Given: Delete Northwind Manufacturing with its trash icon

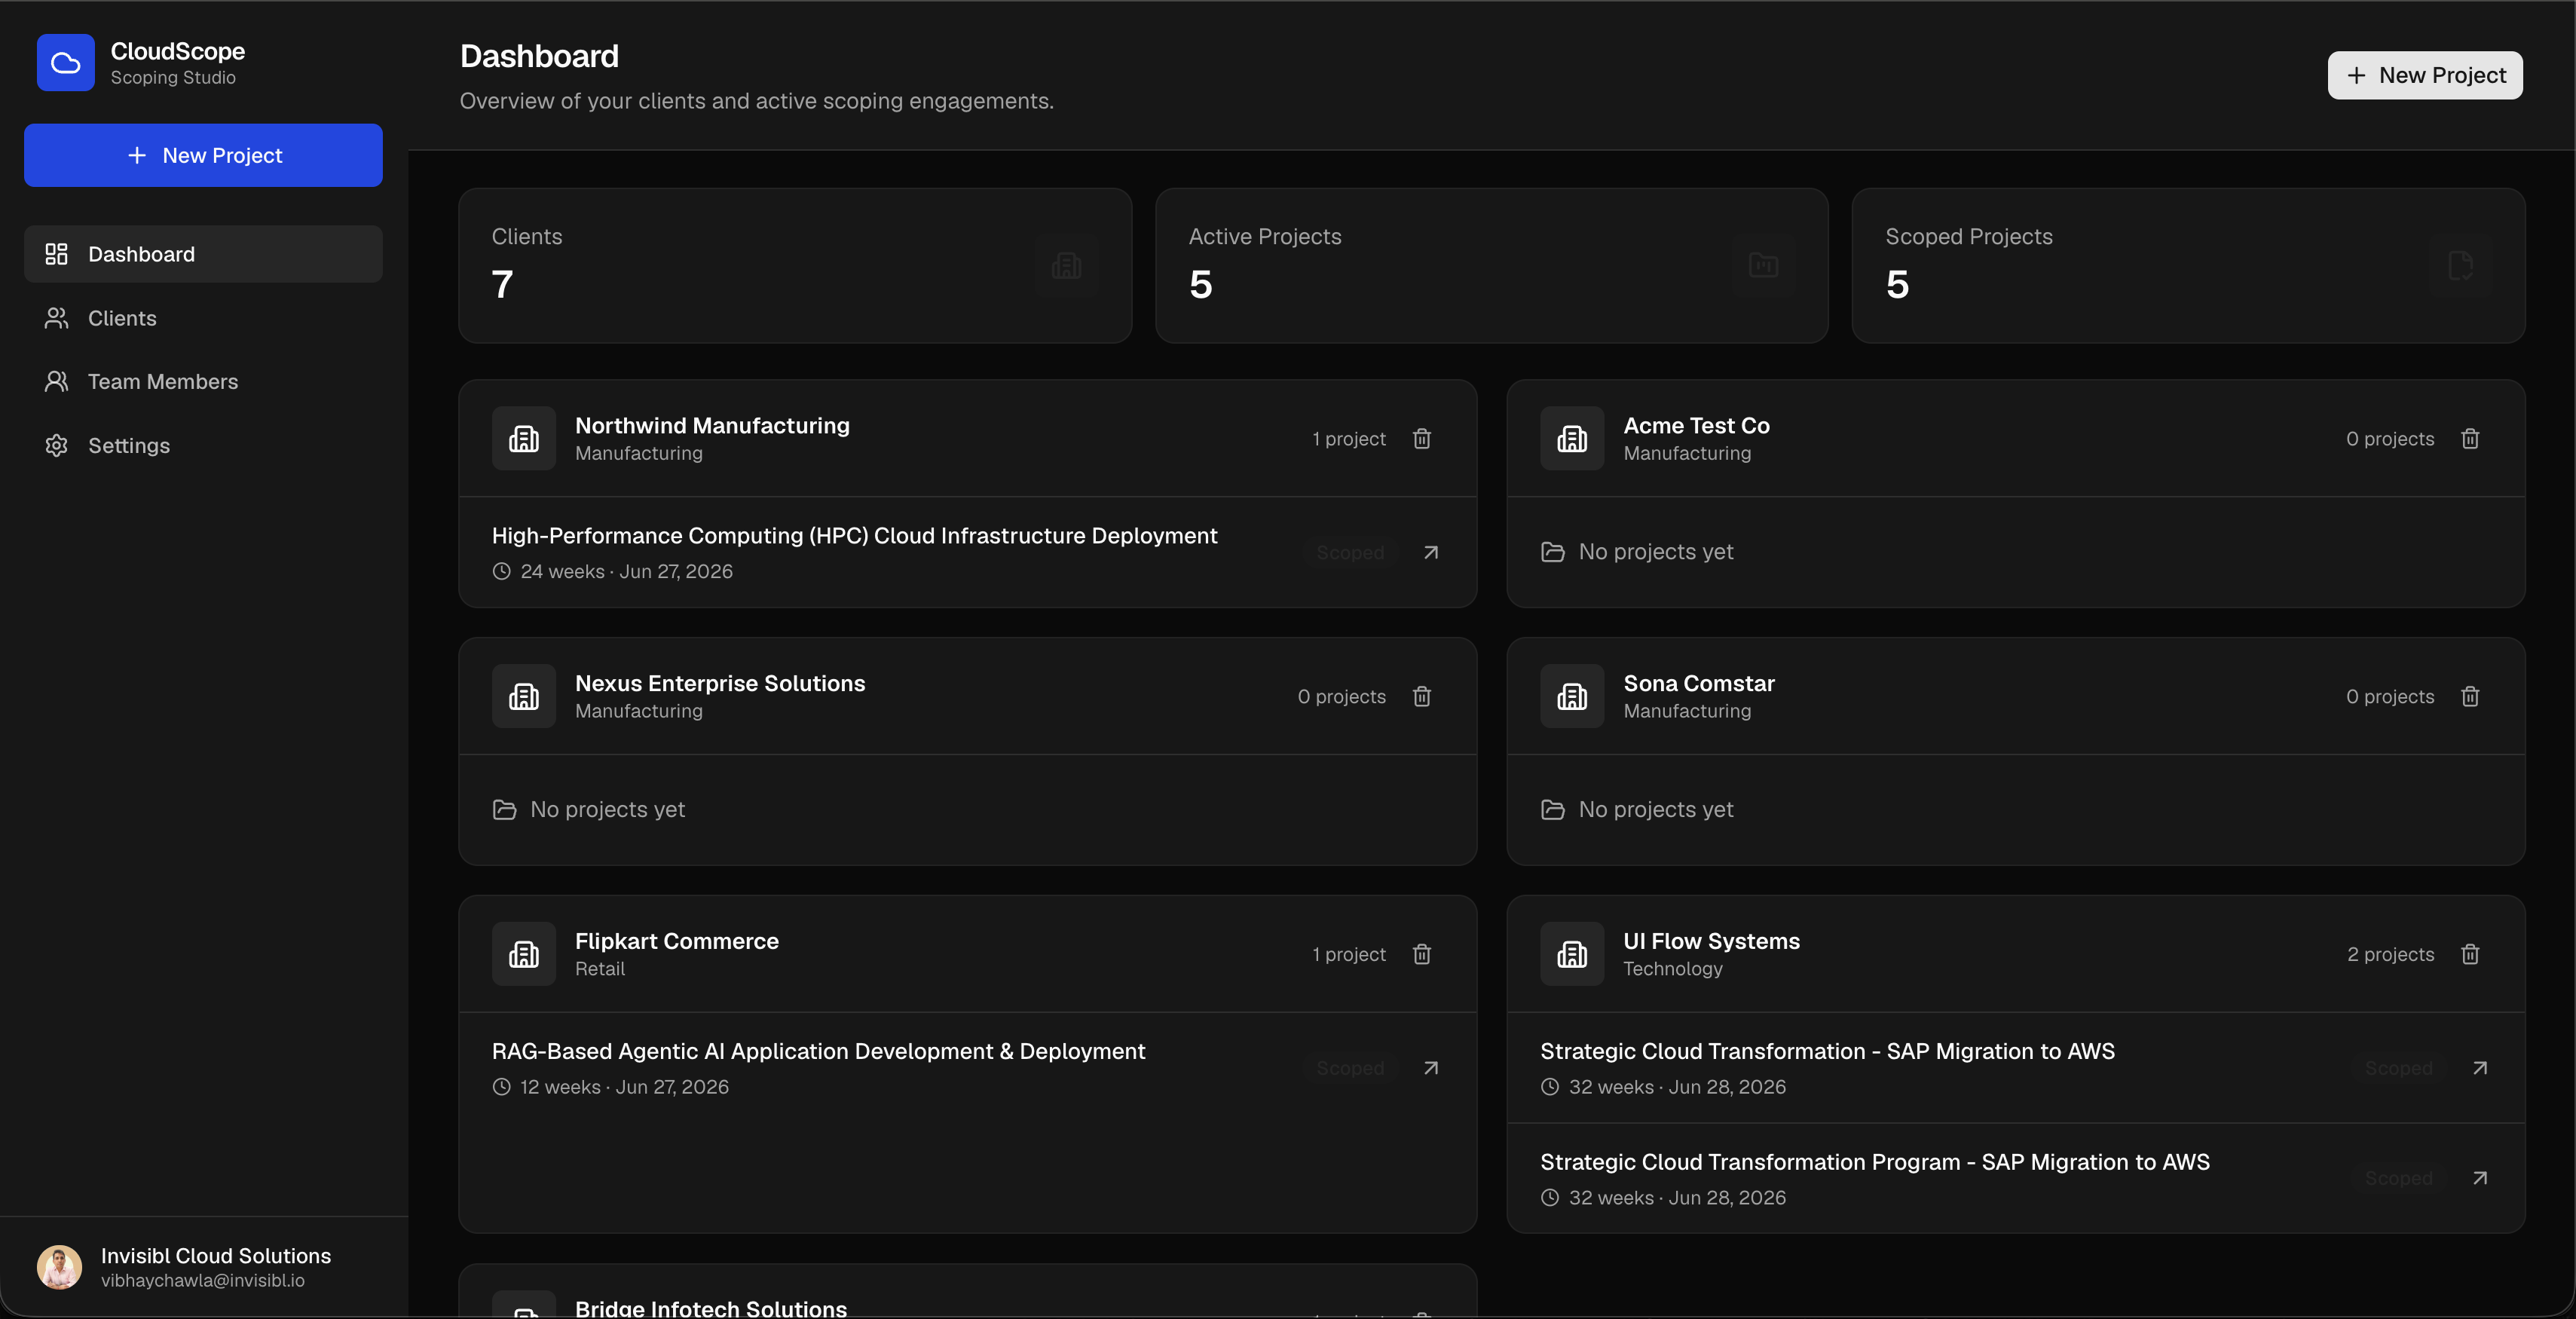Looking at the screenshot, I should pos(1421,439).
